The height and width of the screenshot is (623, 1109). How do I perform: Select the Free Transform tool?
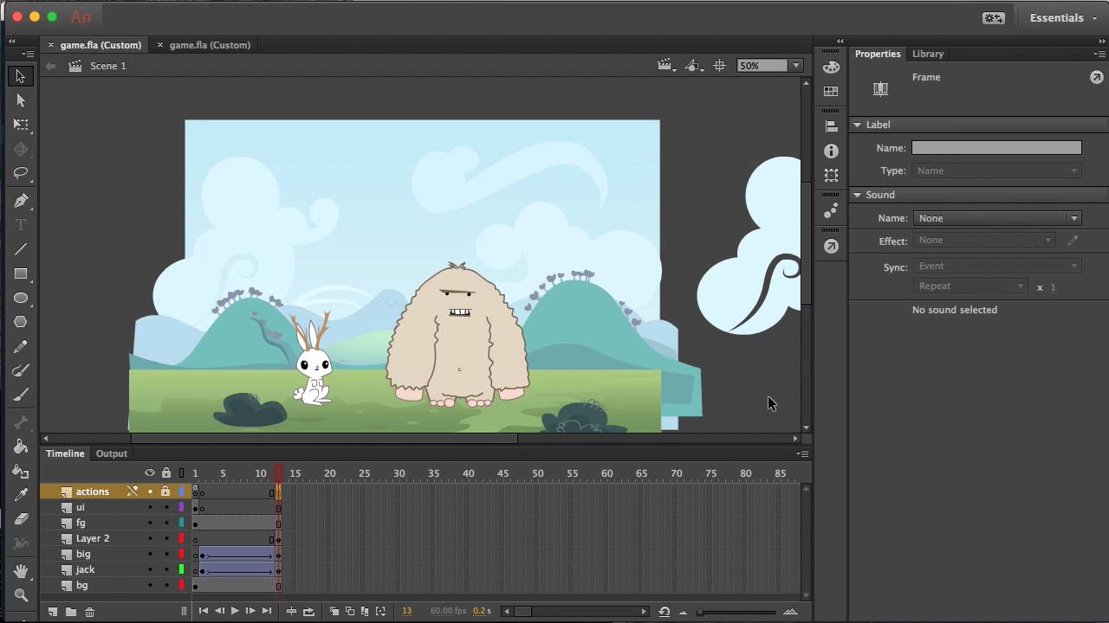[x=21, y=125]
